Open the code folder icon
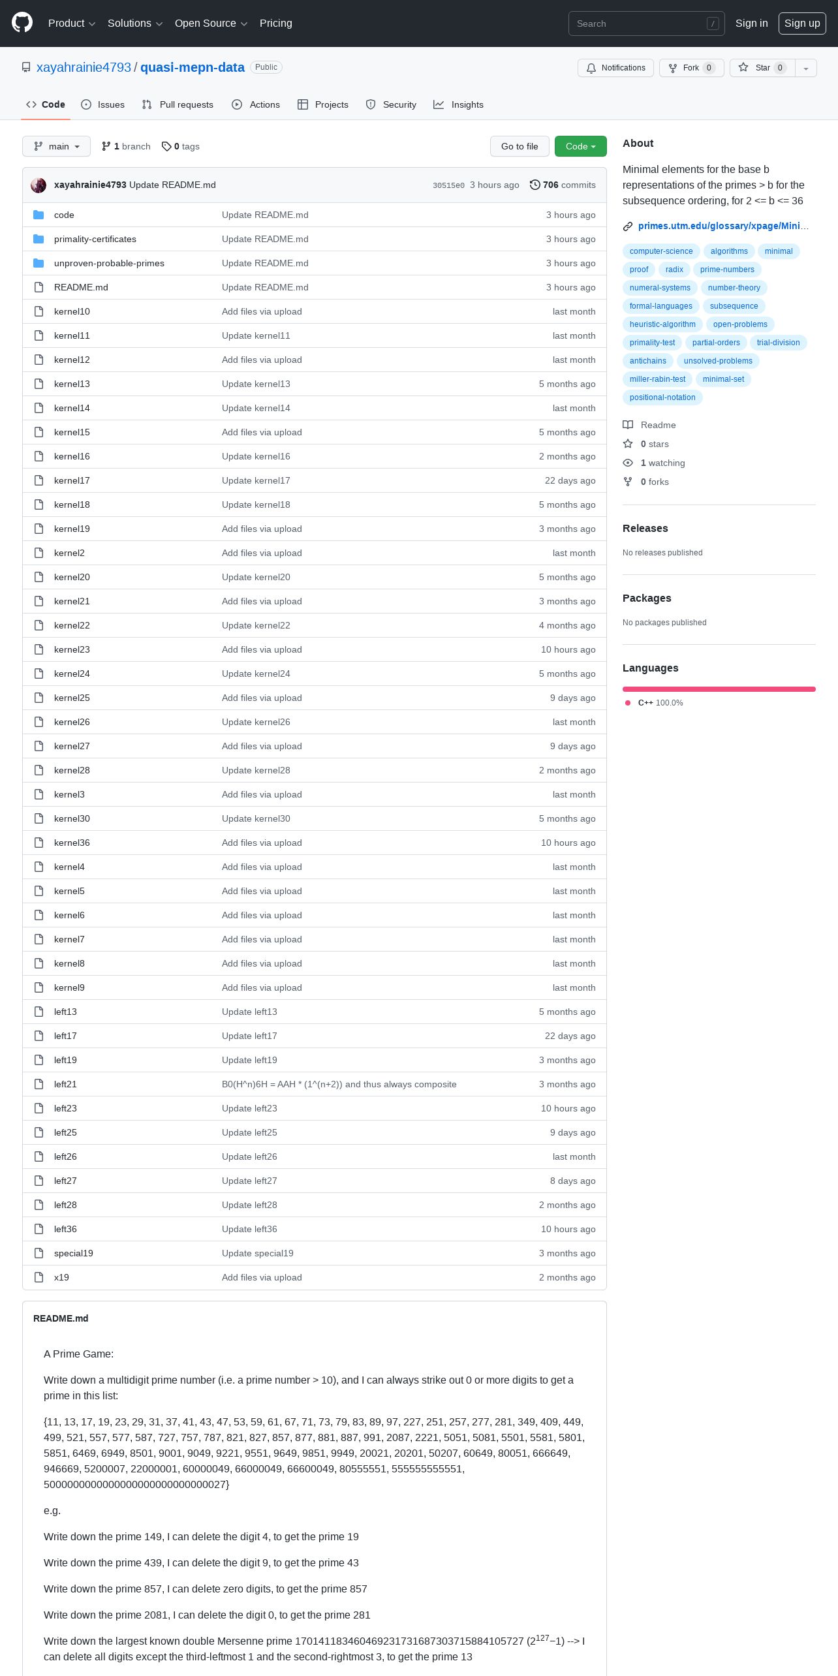This screenshot has height=1676, width=838. tap(39, 215)
